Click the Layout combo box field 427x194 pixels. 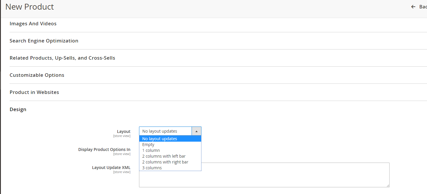click(165, 131)
